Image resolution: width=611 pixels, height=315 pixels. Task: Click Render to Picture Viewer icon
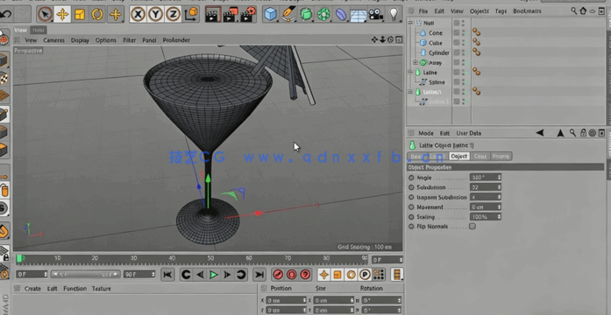tap(231, 14)
